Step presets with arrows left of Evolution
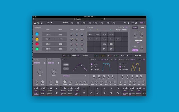Viewport: 179px width, 112px height. pyautogui.click(x=74, y=19)
